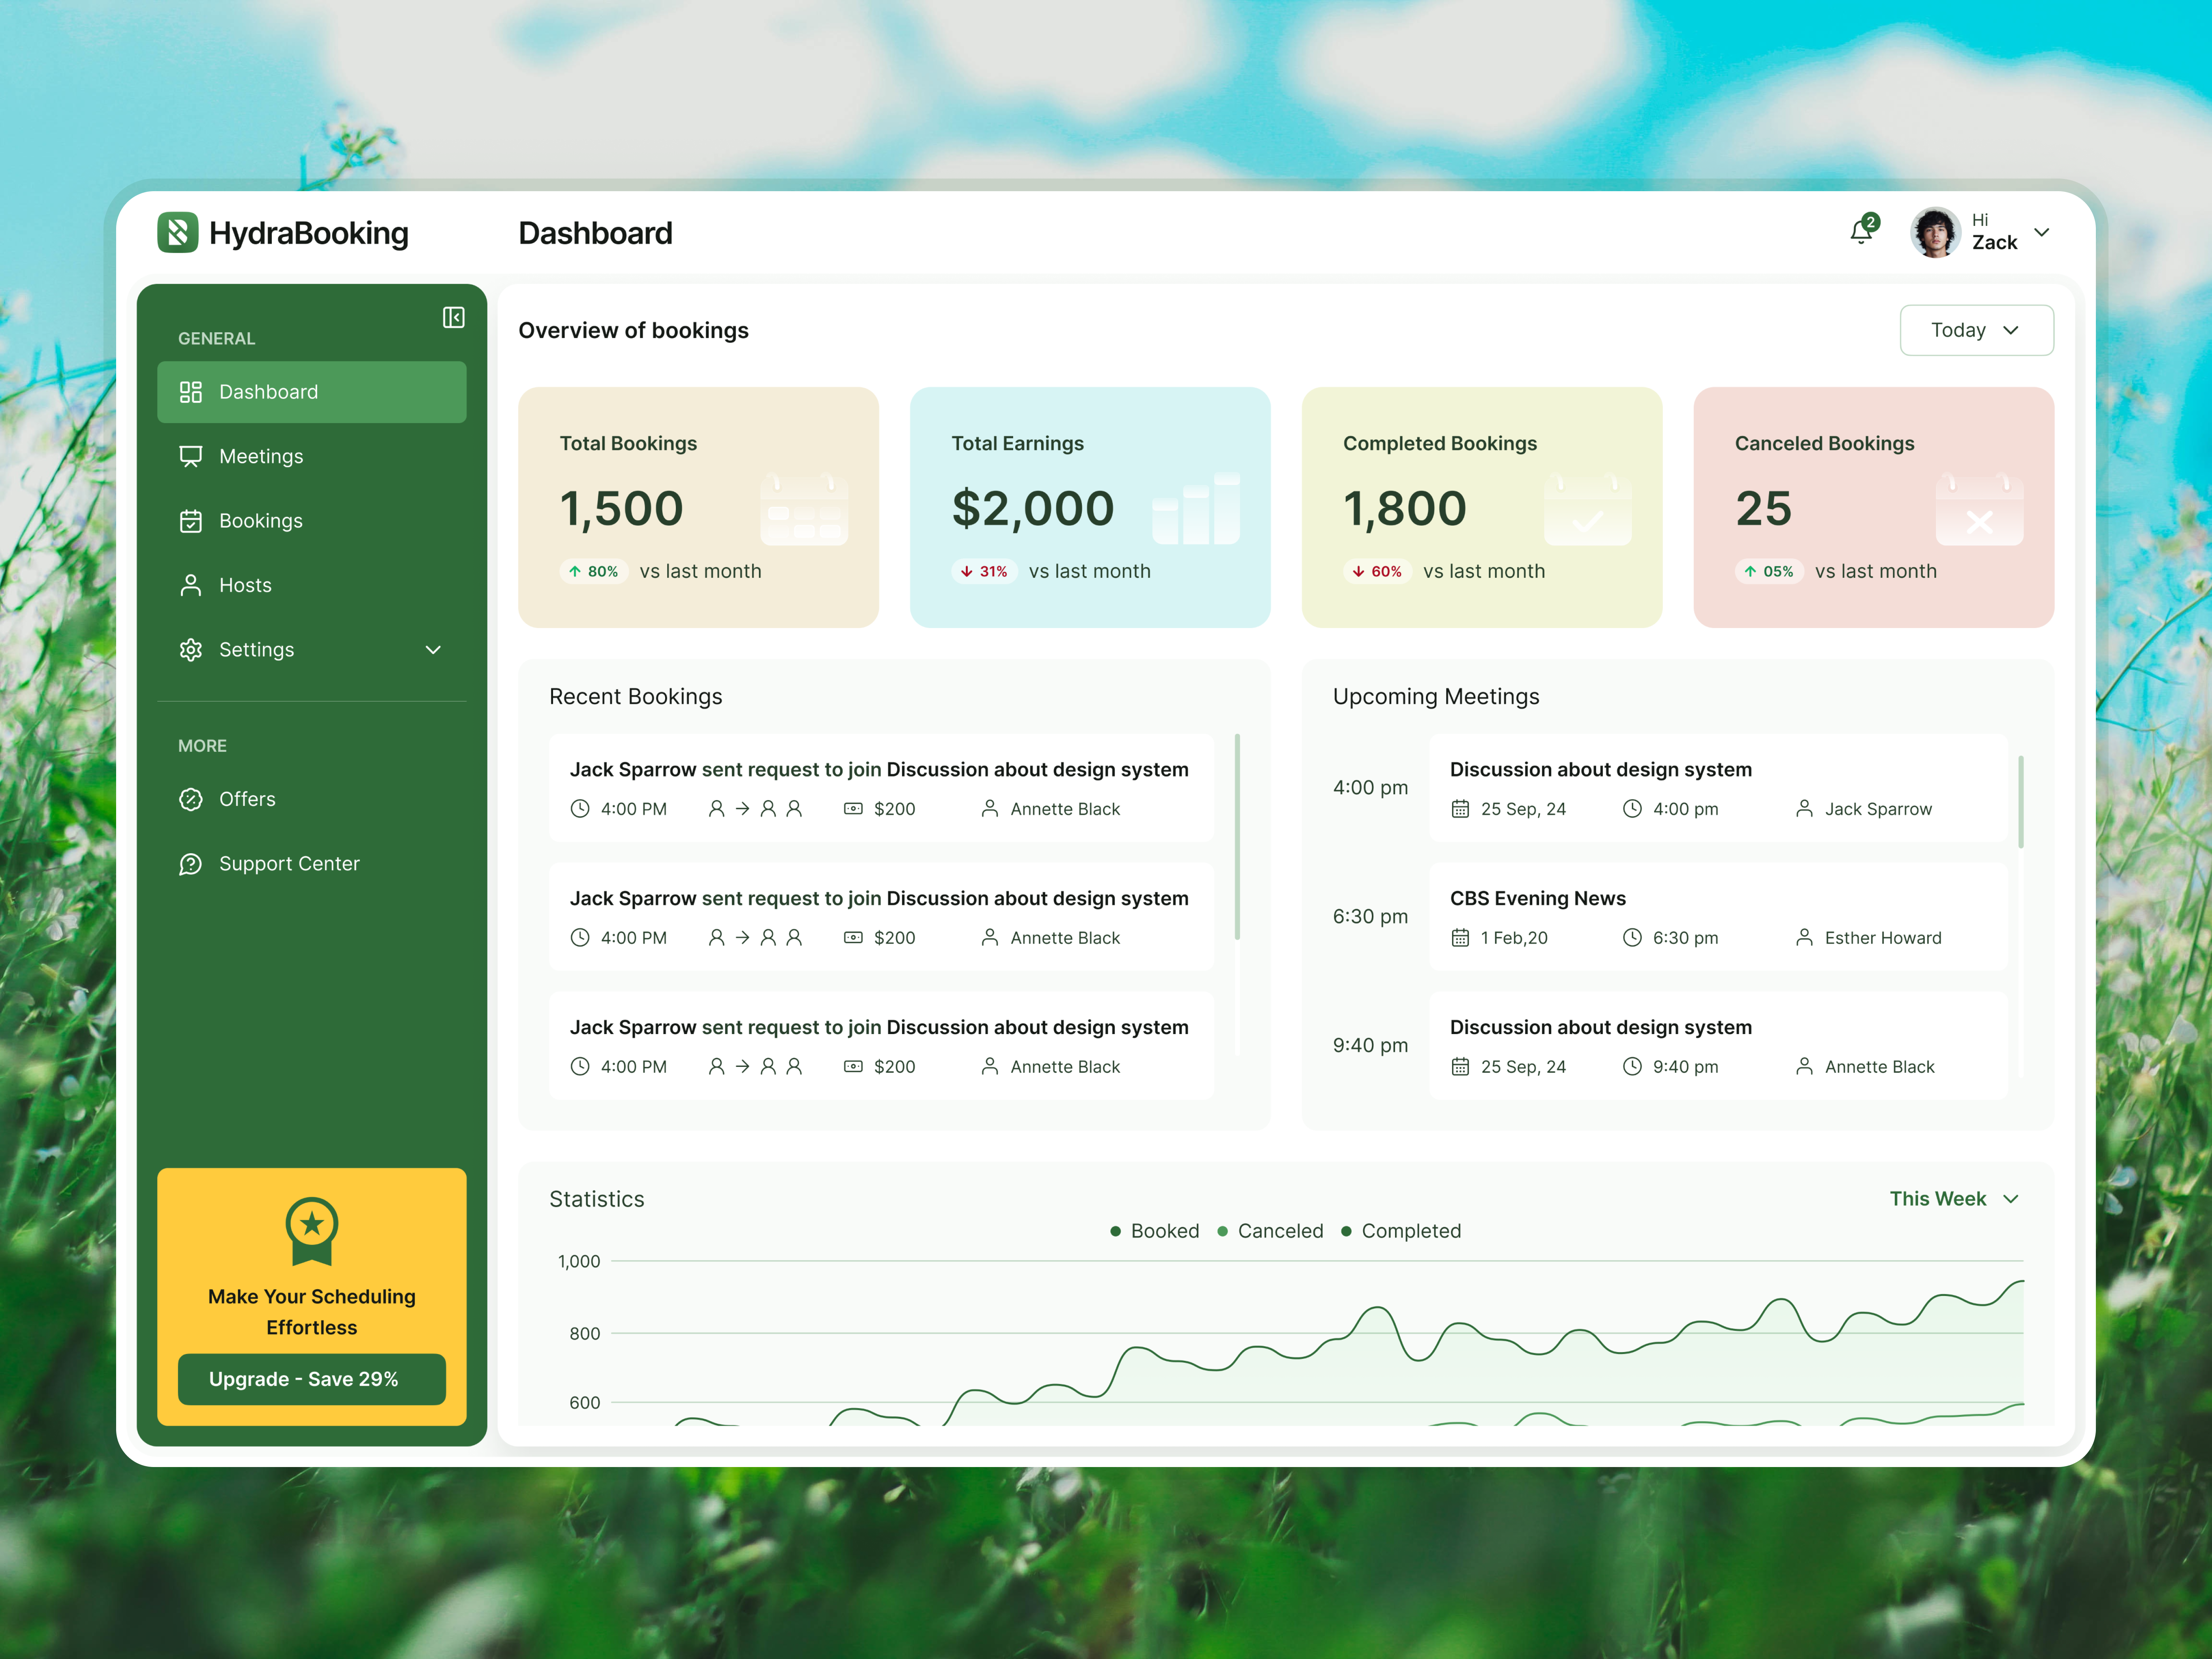Toggle the Canceled series in the legend
The height and width of the screenshot is (1659, 2212).
1281,1231
